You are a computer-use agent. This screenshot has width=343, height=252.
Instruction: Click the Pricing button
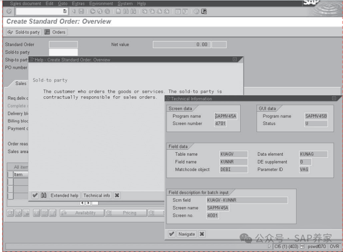[x=126, y=213]
